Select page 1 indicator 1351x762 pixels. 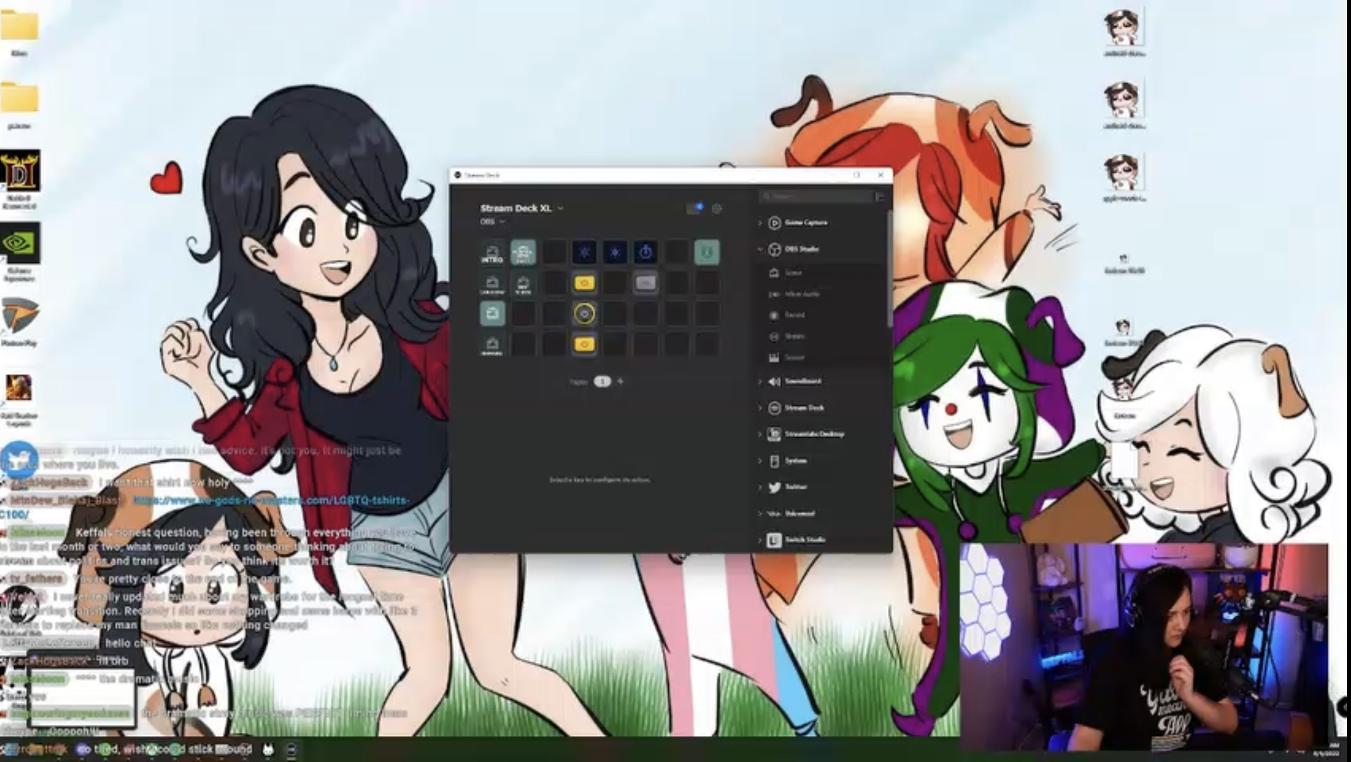602,381
